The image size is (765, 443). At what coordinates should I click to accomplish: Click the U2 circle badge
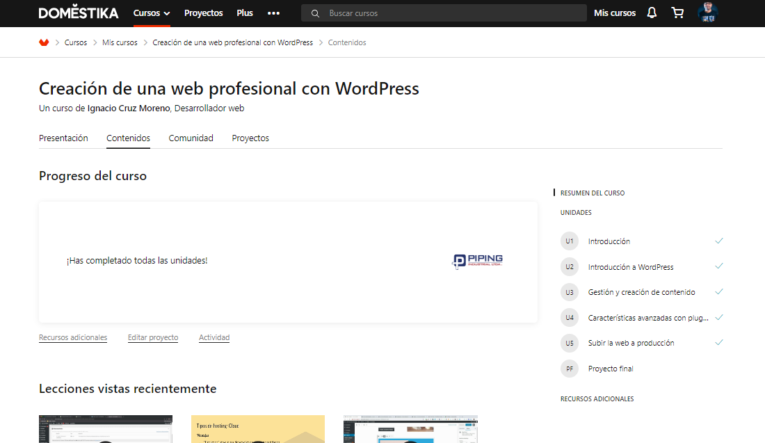pos(570,267)
